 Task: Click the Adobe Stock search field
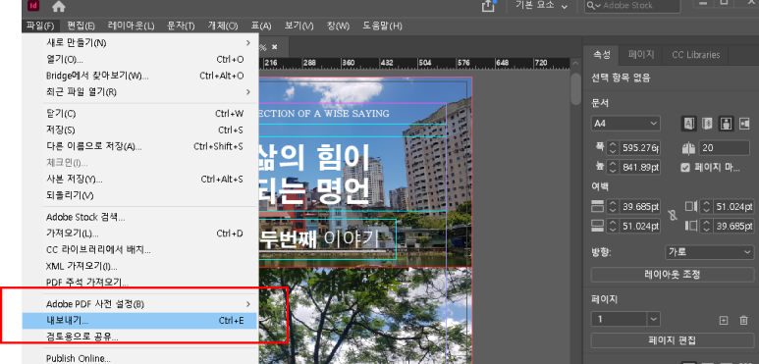click(632, 6)
